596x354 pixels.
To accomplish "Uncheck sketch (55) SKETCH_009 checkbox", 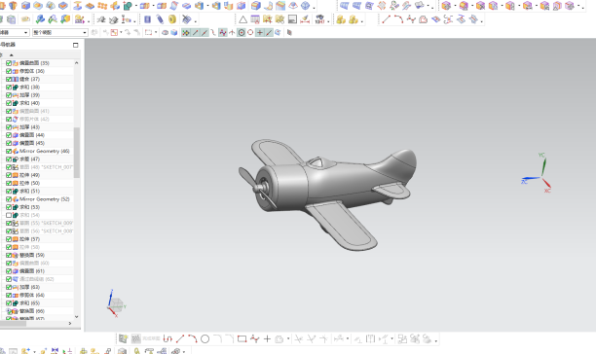I will 9,223.
